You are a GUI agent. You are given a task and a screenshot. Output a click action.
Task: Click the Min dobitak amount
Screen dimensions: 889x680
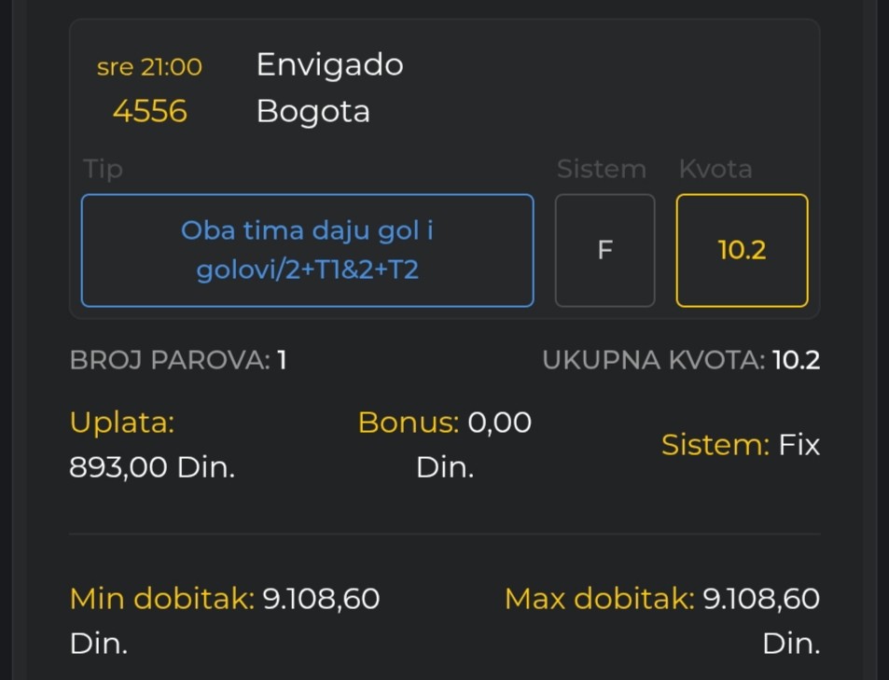click(321, 598)
